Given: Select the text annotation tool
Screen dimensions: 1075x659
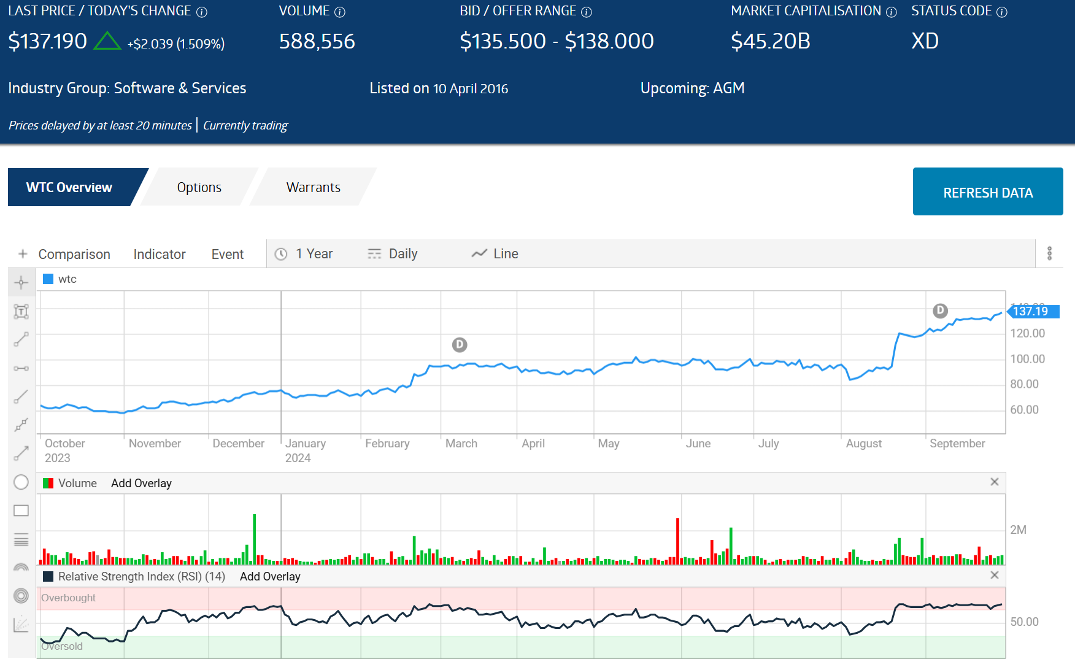Looking at the screenshot, I should [x=21, y=312].
